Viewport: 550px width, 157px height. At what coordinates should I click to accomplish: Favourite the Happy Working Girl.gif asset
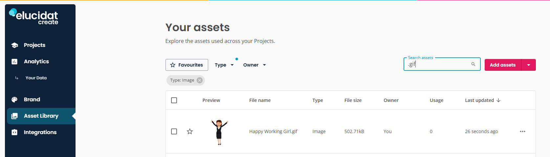click(190, 131)
